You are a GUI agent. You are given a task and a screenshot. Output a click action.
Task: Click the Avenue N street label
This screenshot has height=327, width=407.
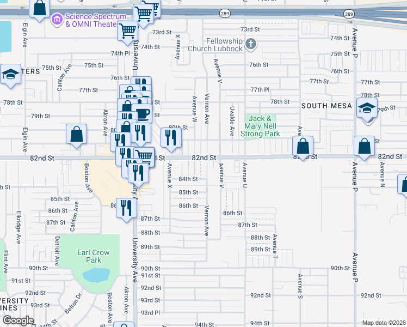383,175
